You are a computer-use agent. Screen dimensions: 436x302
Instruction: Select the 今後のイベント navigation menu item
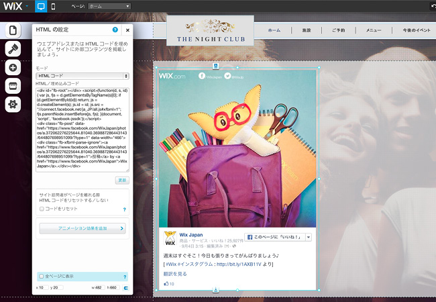[417, 30]
